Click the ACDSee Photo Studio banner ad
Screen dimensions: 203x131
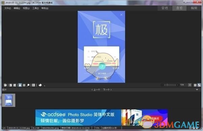(x=101, y=118)
